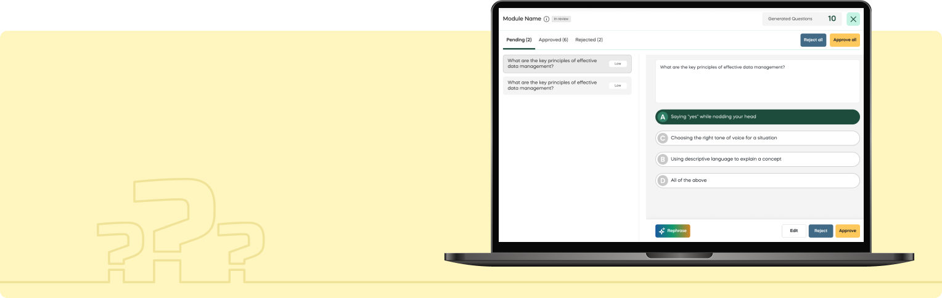Click the Low badge on the first question
The image size is (942, 298).
[618, 63]
